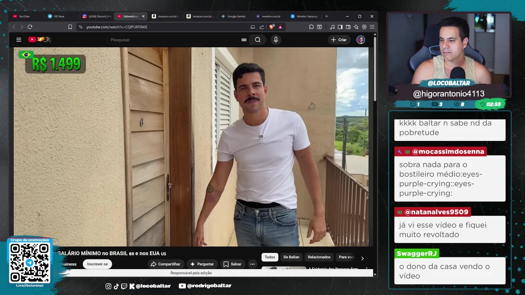Click the Responsável pela edição tooltip text
This screenshot has height=295, width=525.
tap(191, 273)
